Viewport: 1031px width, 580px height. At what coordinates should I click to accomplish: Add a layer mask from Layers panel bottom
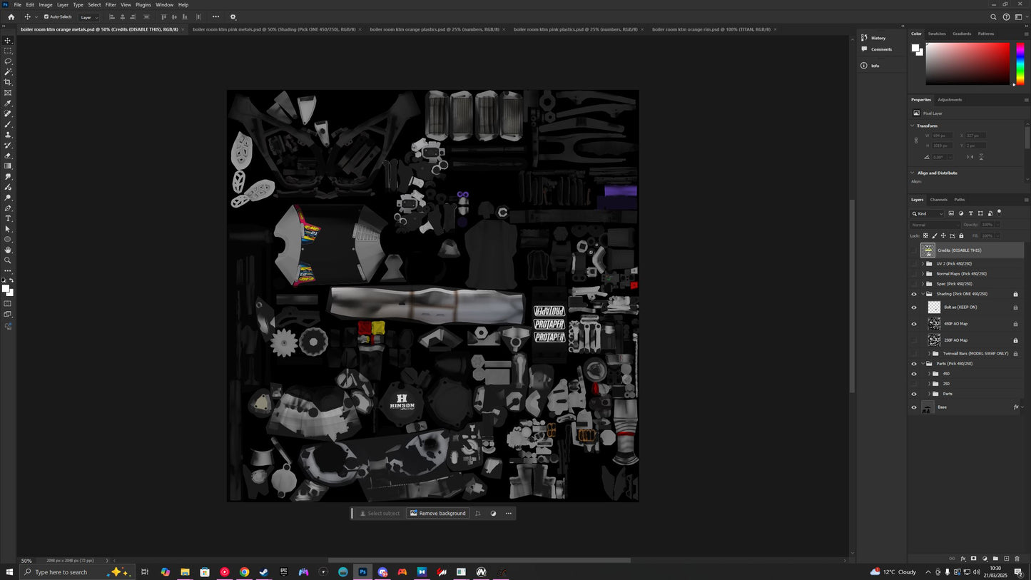[973, 559]
